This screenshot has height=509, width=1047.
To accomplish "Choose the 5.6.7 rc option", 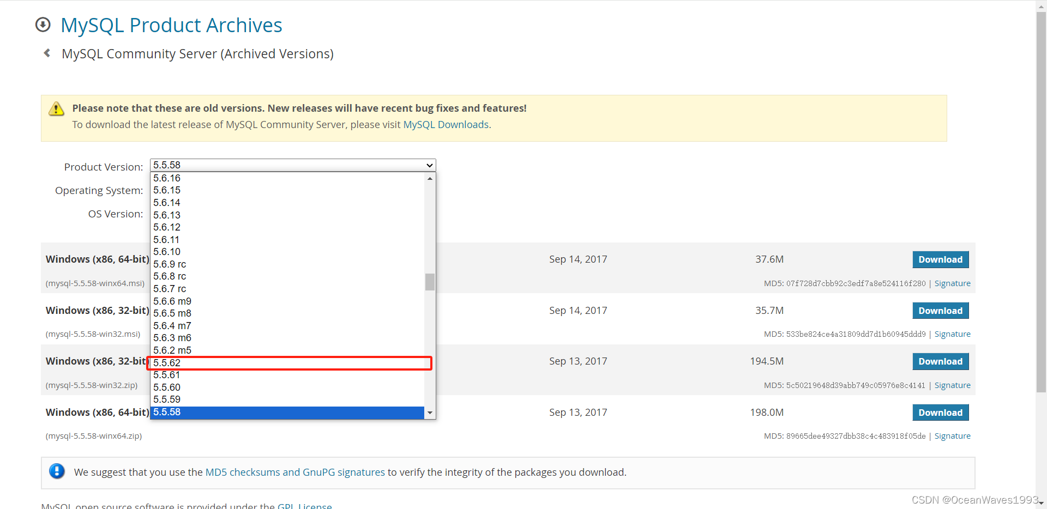I will pos(287,289).
